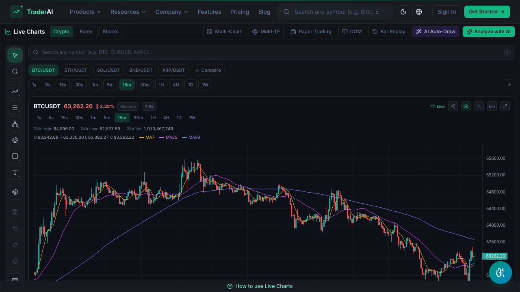The image size is (520, 292).
Task: Choose the 1D timeframe in top row
Action: click(x=191, y=85)
